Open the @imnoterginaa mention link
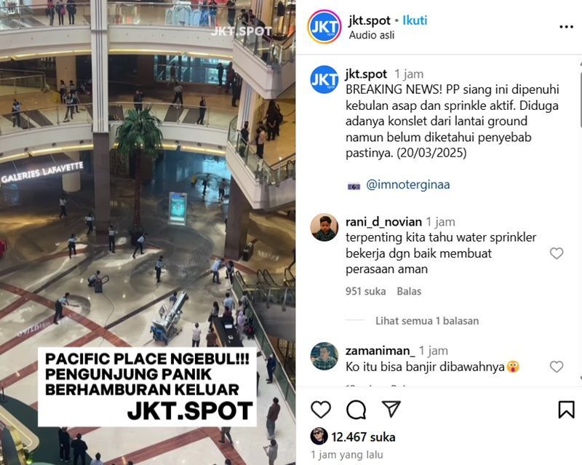Image resolution: width=582 pixels, height=465 pixels. point(407,185)
